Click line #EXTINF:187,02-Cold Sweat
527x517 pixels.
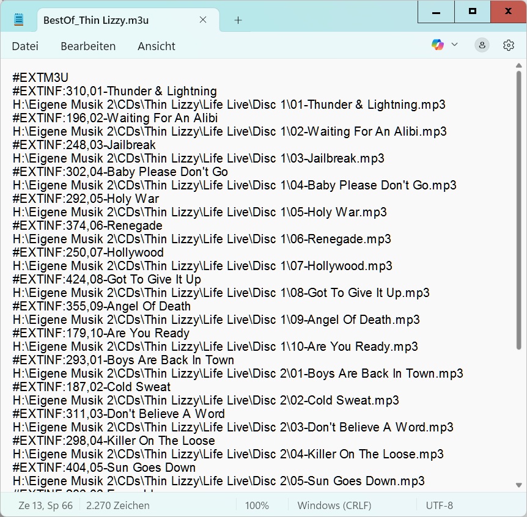tap(92, 387)
